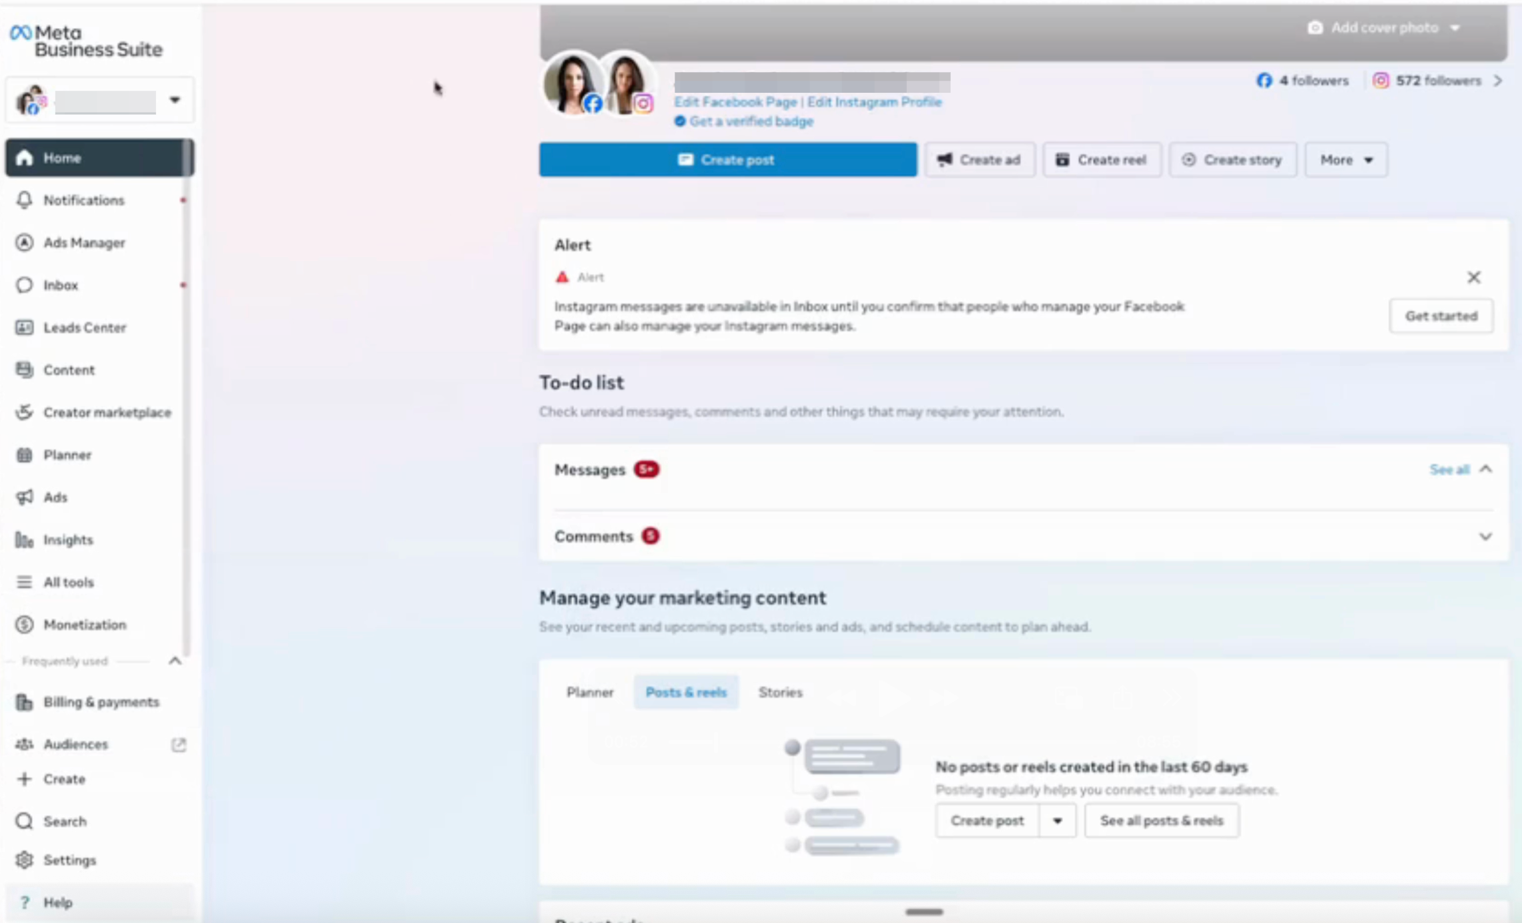
Task: Click the Meta Business Suite logo
Action: click(86, 41)
